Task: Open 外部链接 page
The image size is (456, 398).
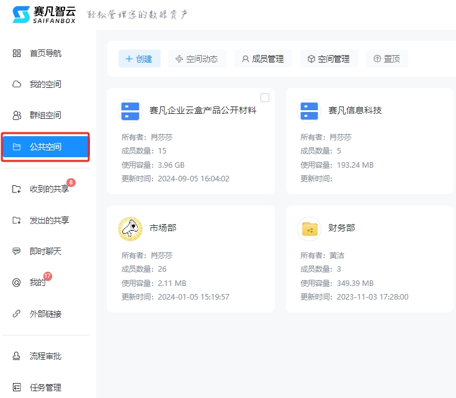Action: 45,314
